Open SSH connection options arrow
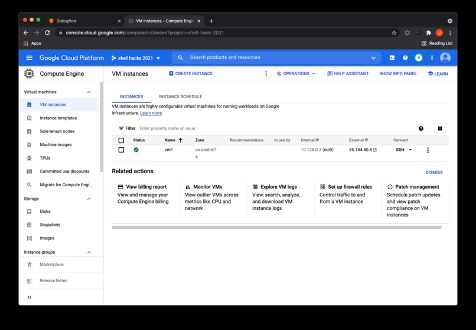Screen dimensions: 476x330 pyautogui.click(x=410, y=150)
